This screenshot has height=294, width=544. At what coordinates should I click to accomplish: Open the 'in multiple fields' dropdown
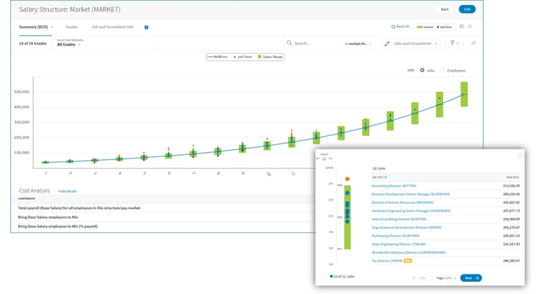358,43
